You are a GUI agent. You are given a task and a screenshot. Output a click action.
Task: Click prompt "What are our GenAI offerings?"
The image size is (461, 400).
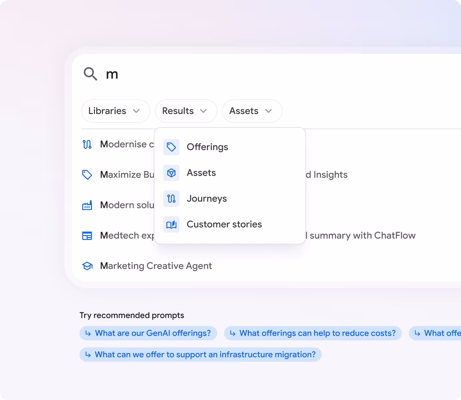point(148,333)
